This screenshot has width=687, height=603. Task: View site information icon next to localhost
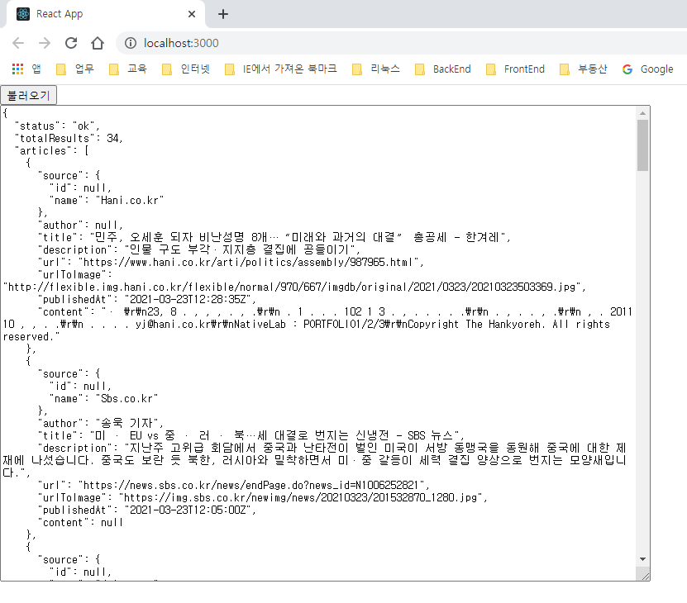click(x=130, y=43)
